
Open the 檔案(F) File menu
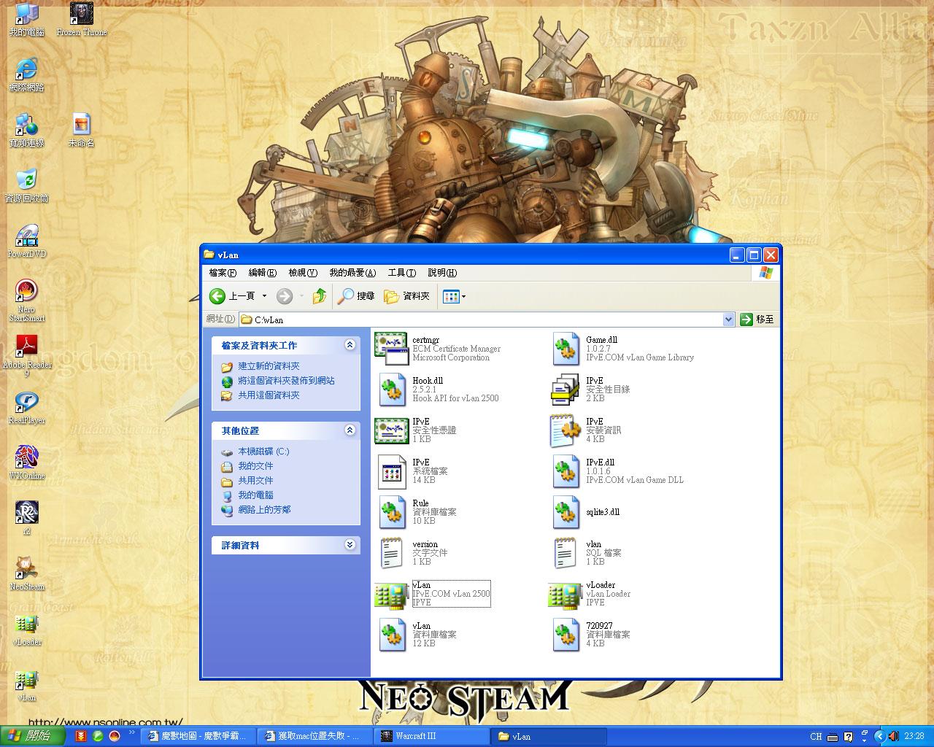click(x=223, y=273)
